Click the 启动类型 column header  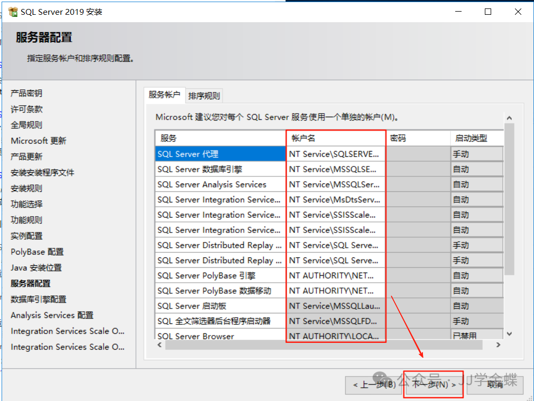click(x=477, y=138)
